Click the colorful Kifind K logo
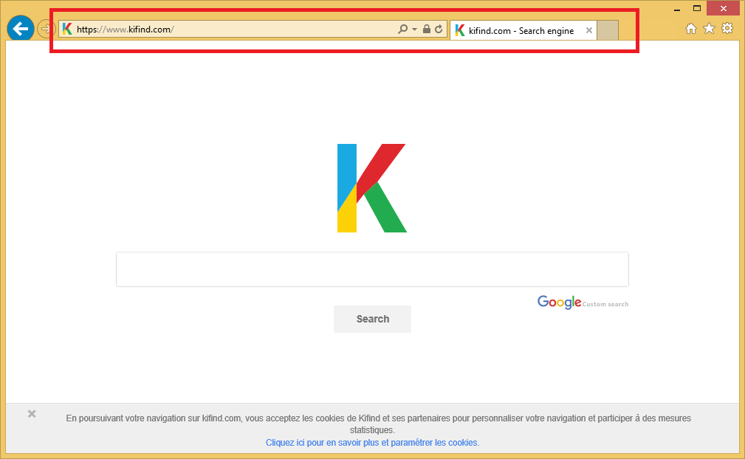Image resolution: width=745 pixels, height=459 pixels. pyautogui.click(x=371, y=188)
